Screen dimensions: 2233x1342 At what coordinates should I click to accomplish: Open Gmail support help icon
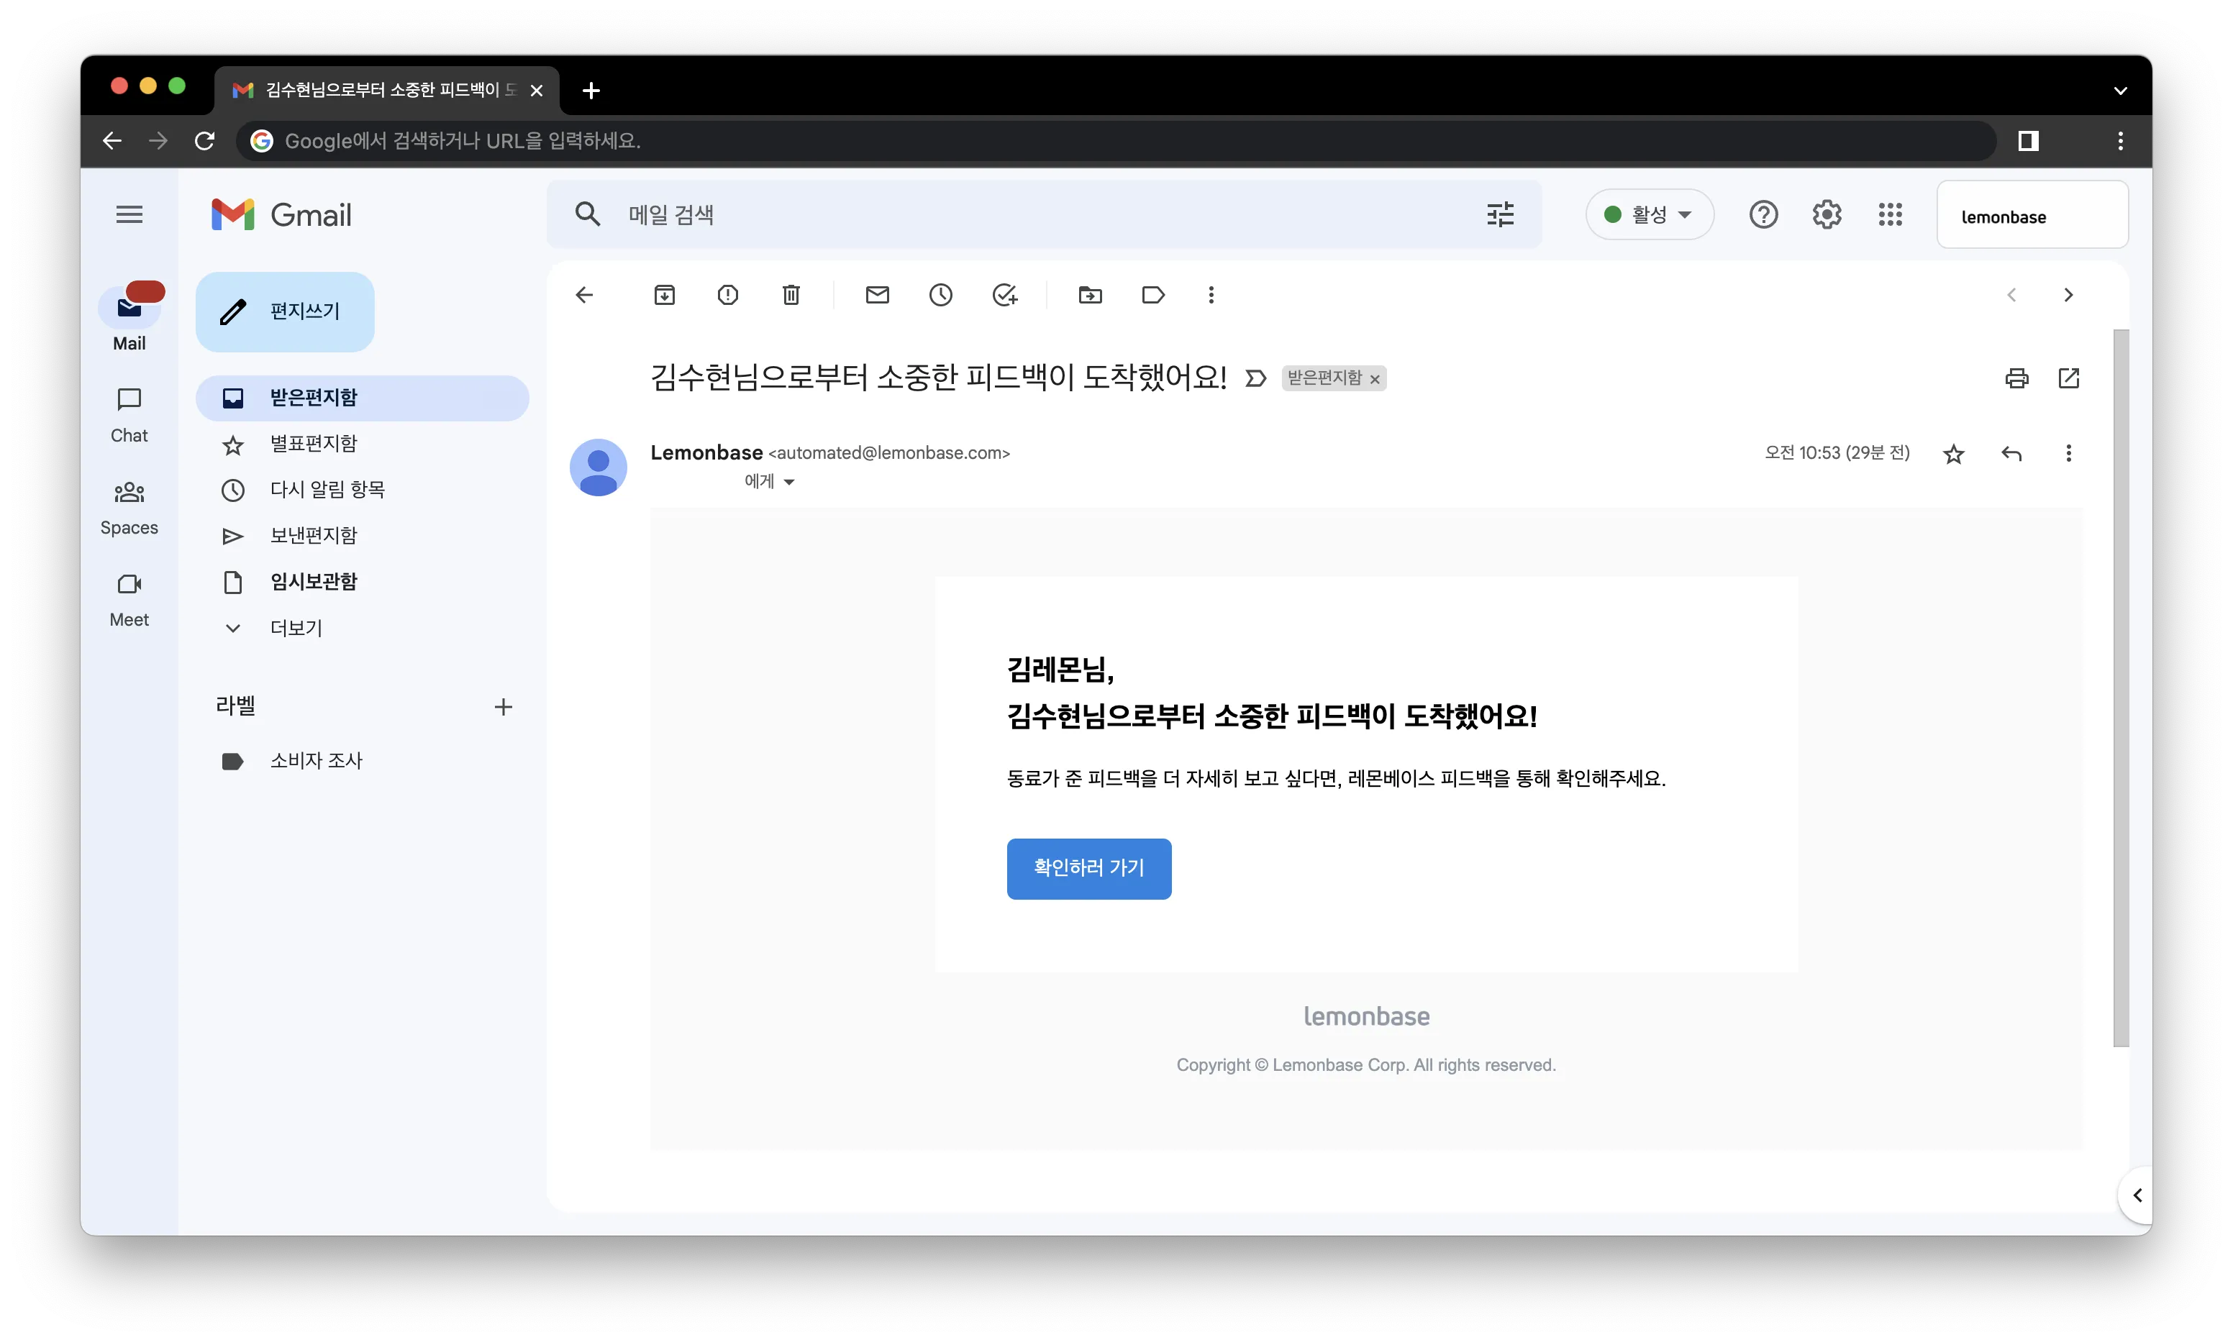click(x=1763, y=214)
